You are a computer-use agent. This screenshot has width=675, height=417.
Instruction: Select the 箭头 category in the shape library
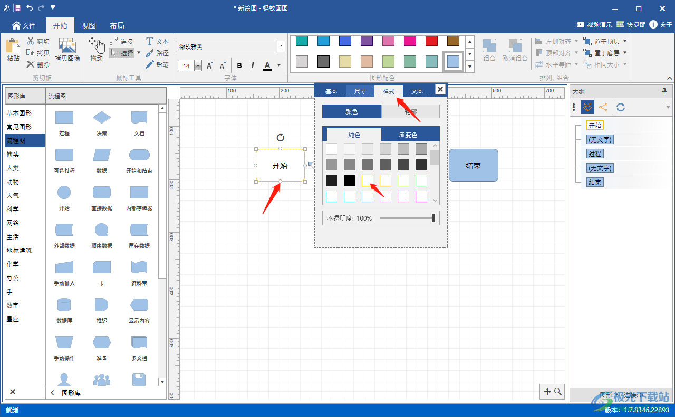(13, 155)
